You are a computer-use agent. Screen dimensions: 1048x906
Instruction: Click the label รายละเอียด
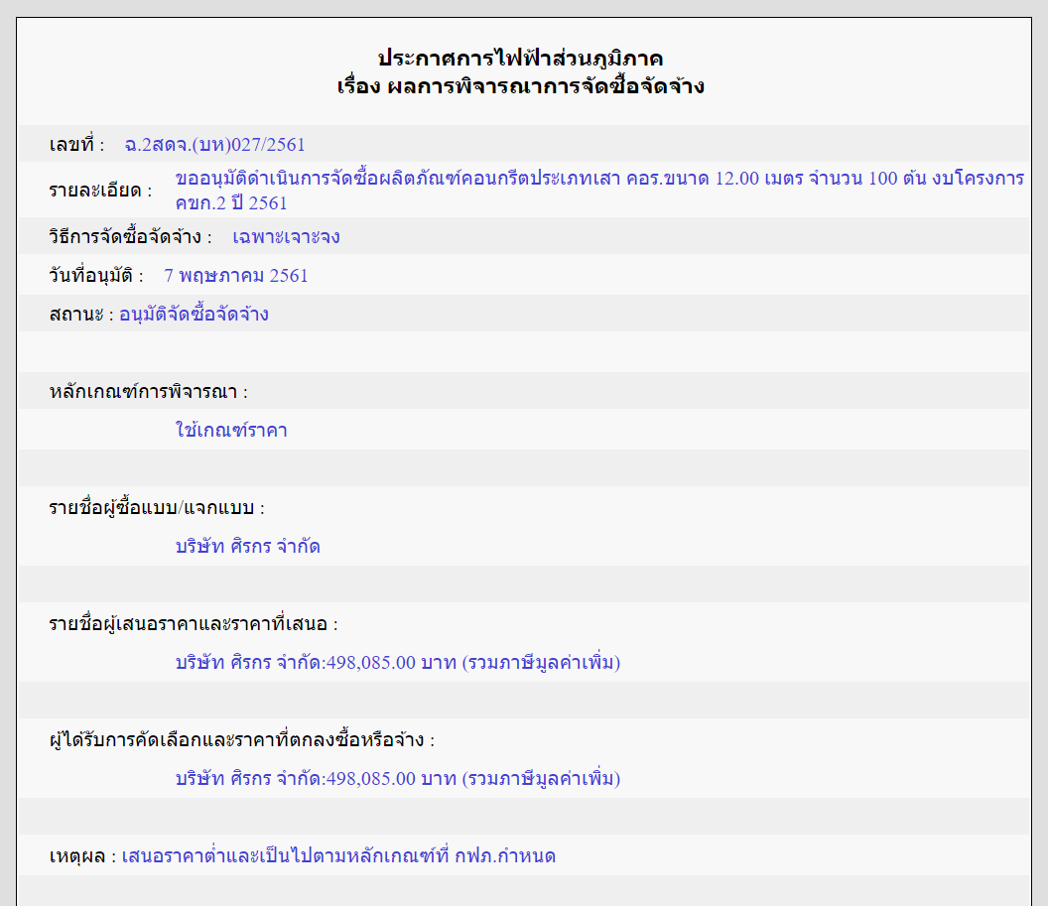coord(100,191)
